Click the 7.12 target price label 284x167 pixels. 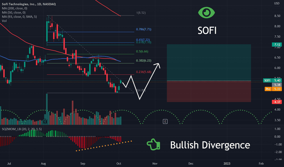click(x=277, y=45)
